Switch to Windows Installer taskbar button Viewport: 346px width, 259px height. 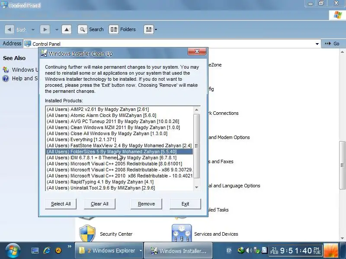point(178,251)
